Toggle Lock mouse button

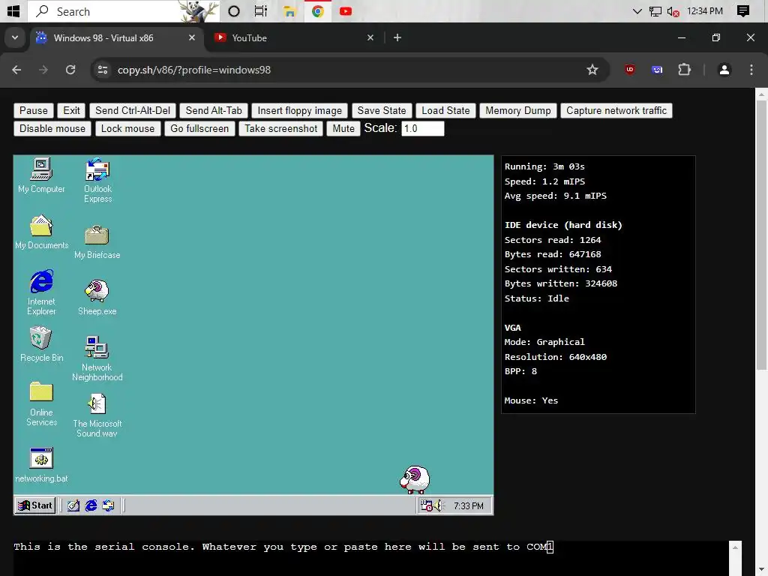point(127,129)
